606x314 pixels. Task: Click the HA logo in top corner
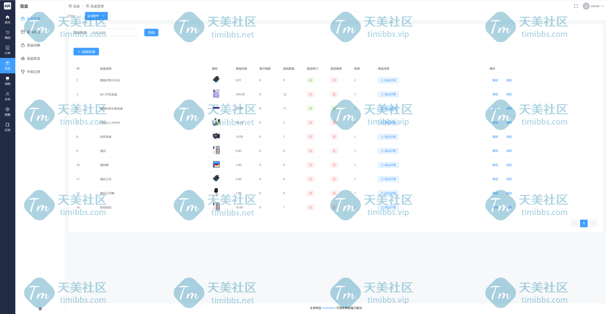point(7,6)
